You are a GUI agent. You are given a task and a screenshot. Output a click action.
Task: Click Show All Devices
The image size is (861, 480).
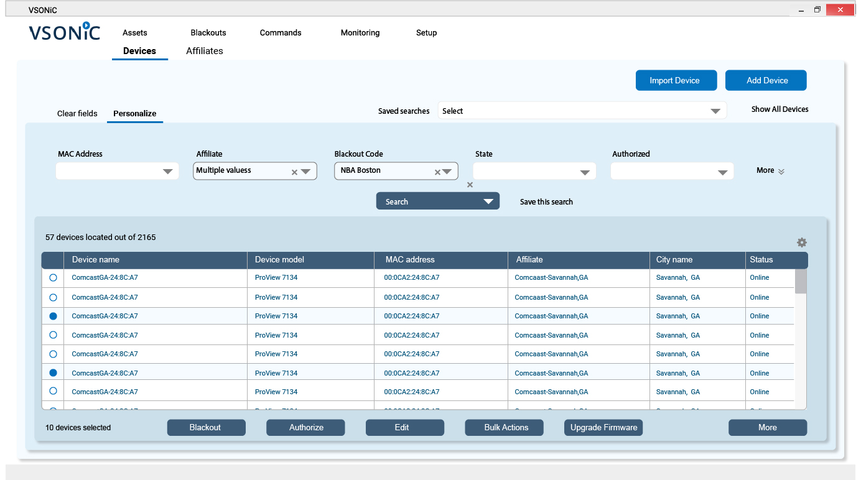[x=780, y=109]
